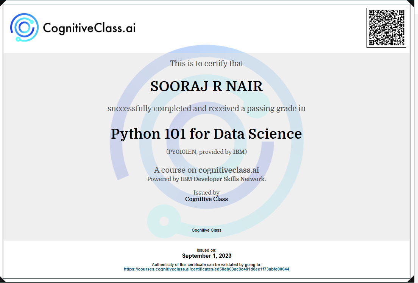Click the 'This is to certify that' line
The image size is (418, 283).
[207, 63]
